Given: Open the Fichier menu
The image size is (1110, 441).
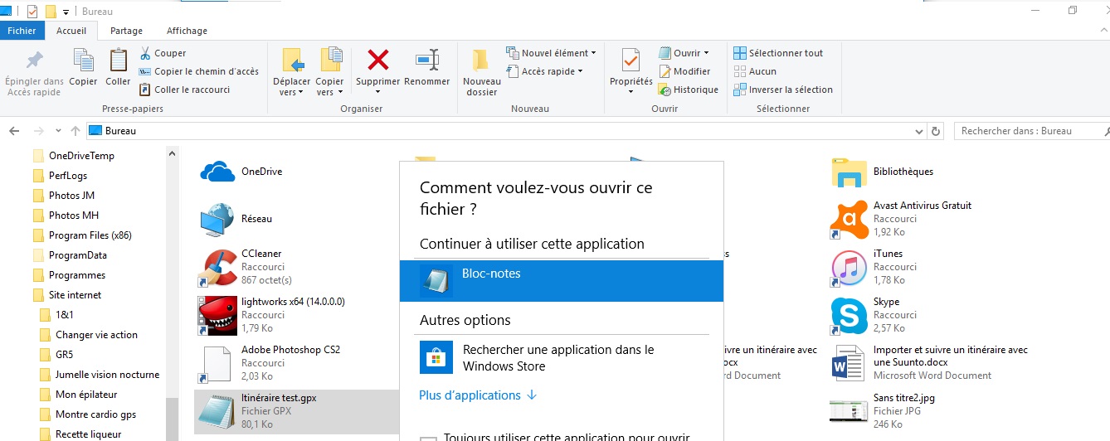Looking at the screenshot, I should pyautogui.click(x=22, y=31).
